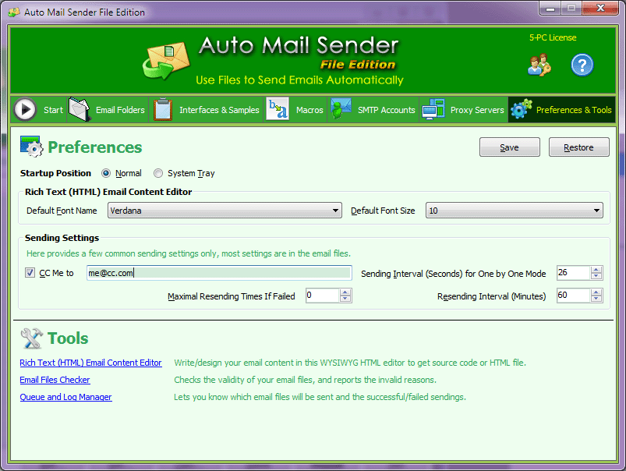626x471 pixels.
Task: Open the Macros tab
Action: tap(295, 109)
